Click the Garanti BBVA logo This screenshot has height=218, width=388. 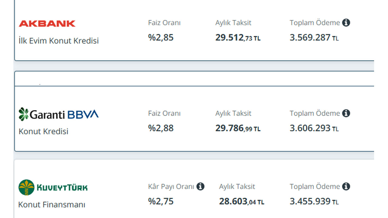tap(59, 114)
